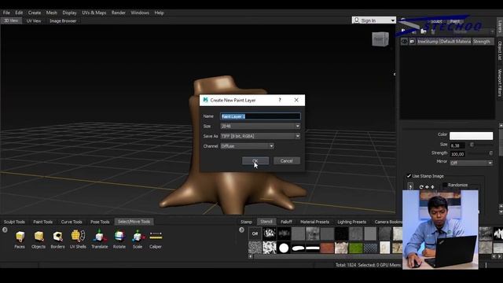Select the UV Shells tool
The height and width of the screenshot is (283, 503).
[x=78, y=239]
